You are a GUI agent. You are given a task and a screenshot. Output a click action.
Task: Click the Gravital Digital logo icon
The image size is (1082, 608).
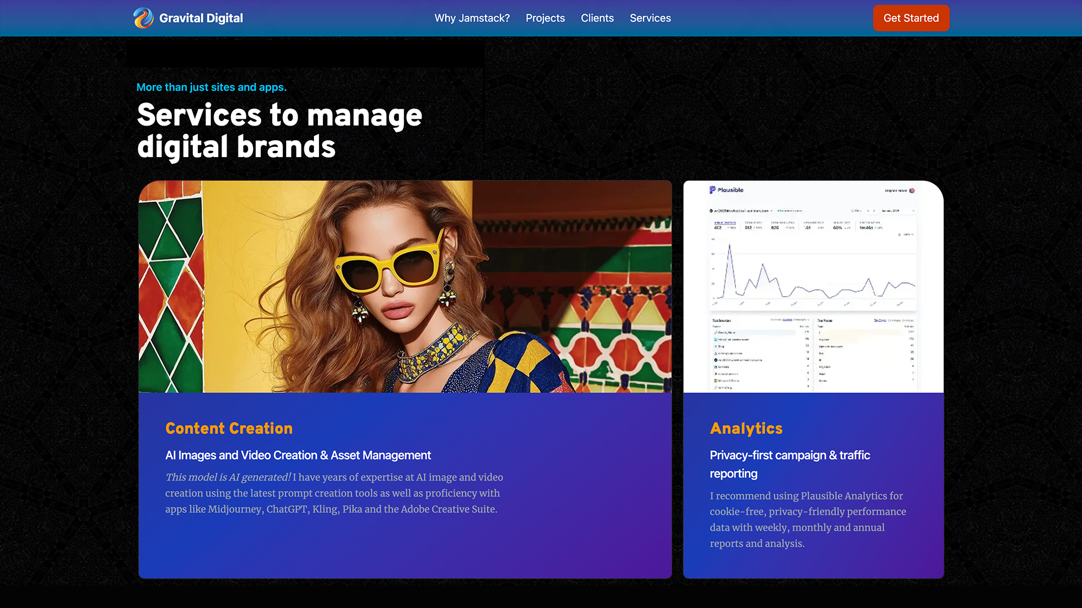[142, 18]
